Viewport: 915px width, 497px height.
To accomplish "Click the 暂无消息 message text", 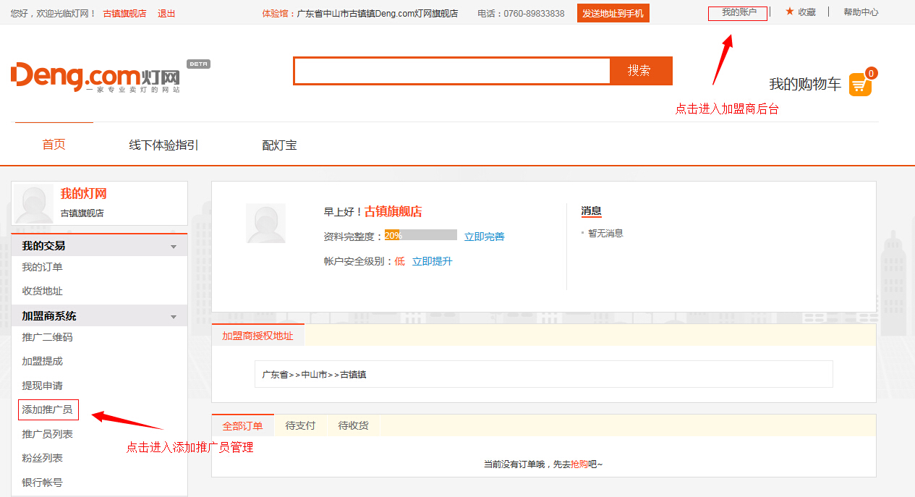I will tap(605, 233).
